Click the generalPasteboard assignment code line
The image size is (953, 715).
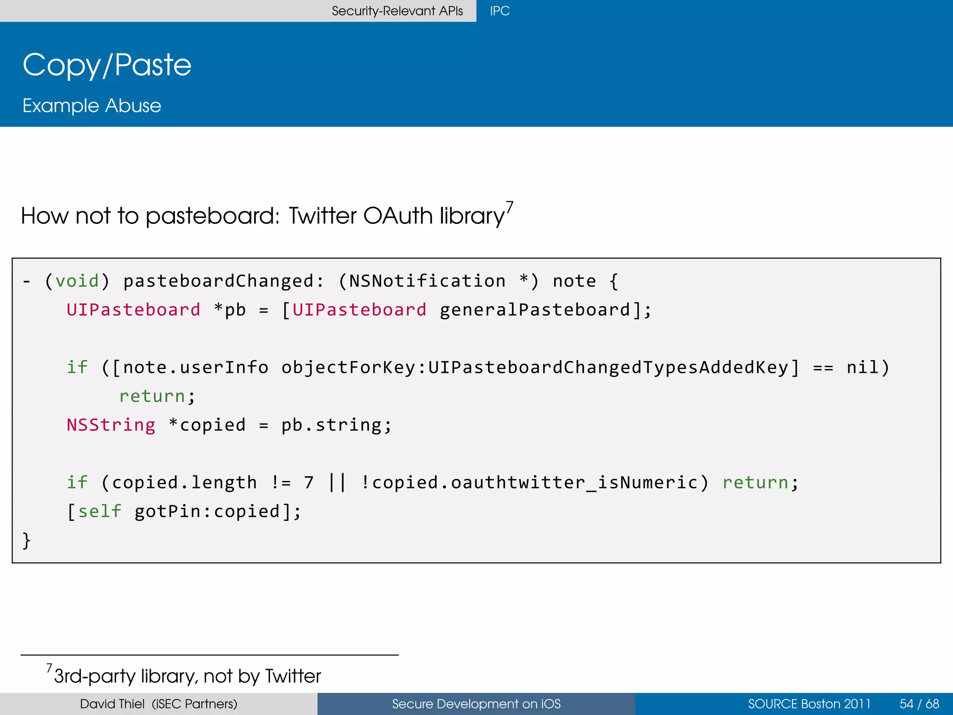click(x=359, y=310)
